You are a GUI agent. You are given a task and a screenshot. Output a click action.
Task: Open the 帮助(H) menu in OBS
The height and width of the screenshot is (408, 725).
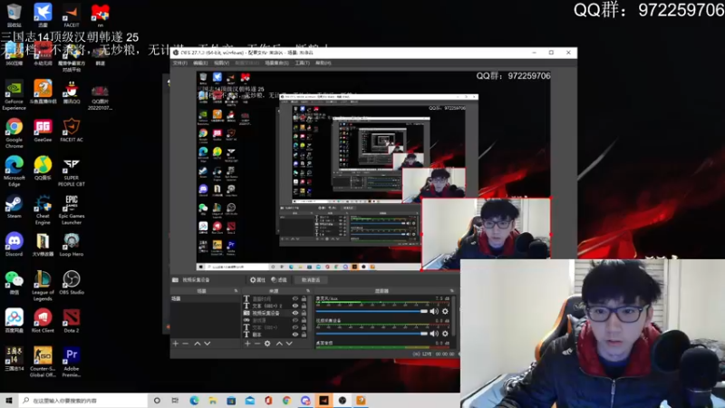(x=324, y=63)
